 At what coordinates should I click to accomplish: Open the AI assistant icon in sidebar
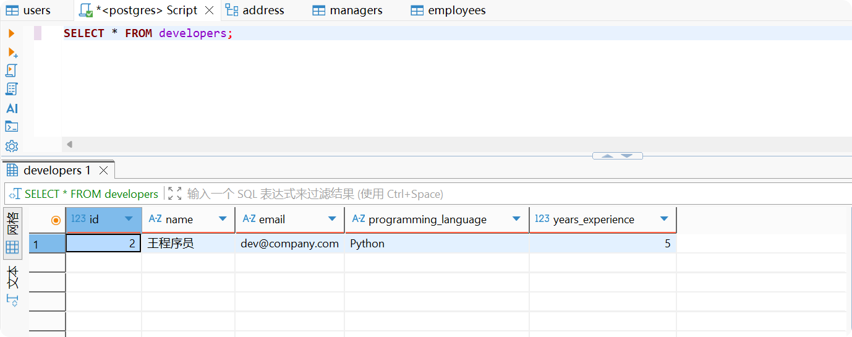tap(12, 108)
